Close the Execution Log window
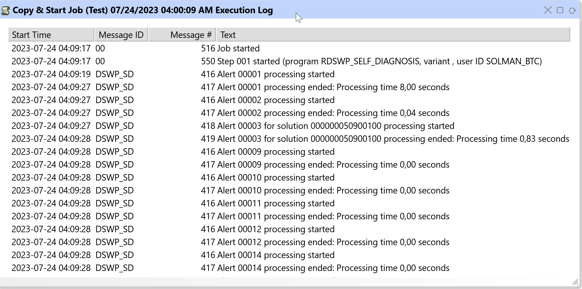582x289 pixels. [548, 10]
